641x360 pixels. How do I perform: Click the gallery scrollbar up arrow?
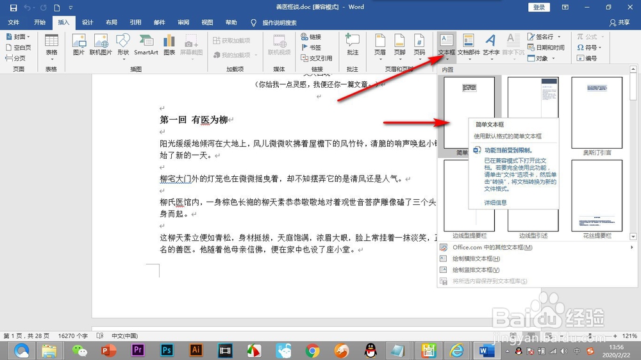pos(633,69)
